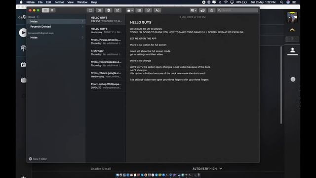Click the screen recording status icon
The height and width of the screenshot is (178, 316).
(204, 2)
